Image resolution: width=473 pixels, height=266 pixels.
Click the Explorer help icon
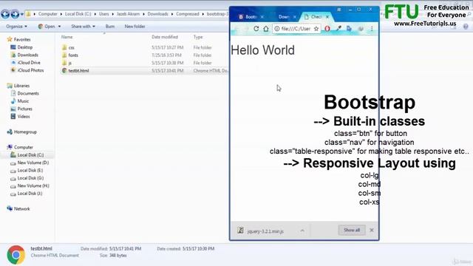(466, 27)
